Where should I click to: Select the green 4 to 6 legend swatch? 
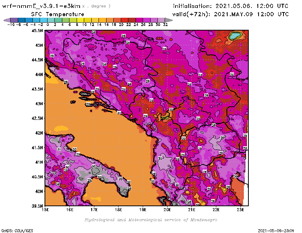(65, 20)
